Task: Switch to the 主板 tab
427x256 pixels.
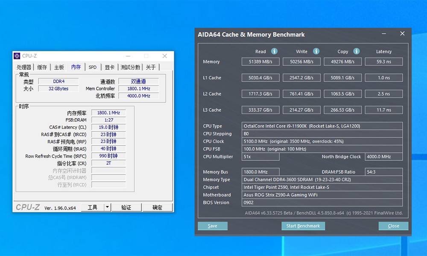Action: coord(59,67)
